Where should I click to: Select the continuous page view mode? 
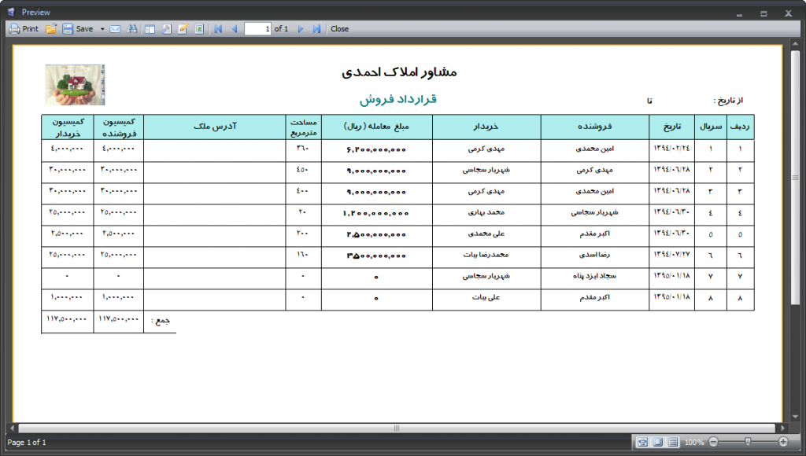click(x=673, y=443)
